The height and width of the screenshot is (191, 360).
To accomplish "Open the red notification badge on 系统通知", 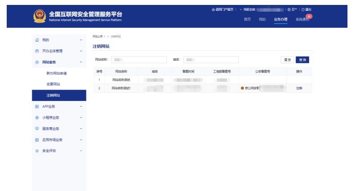I will click(x=309, y=16).
